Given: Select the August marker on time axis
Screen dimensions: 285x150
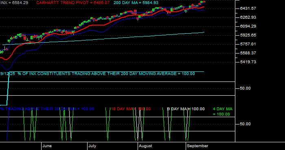Looking at the screenshot, I should point(145,146).
